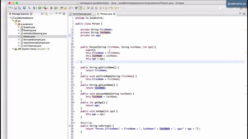Viewport: 248px width, 139px height.
Task: Click the '@Override' annotation text
Action: [86, 123]
